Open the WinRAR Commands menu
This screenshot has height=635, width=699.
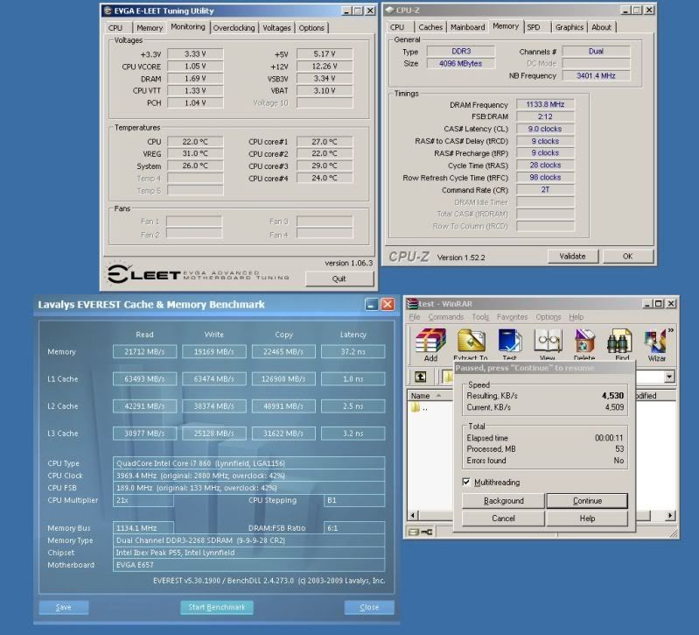pos(446,317)
